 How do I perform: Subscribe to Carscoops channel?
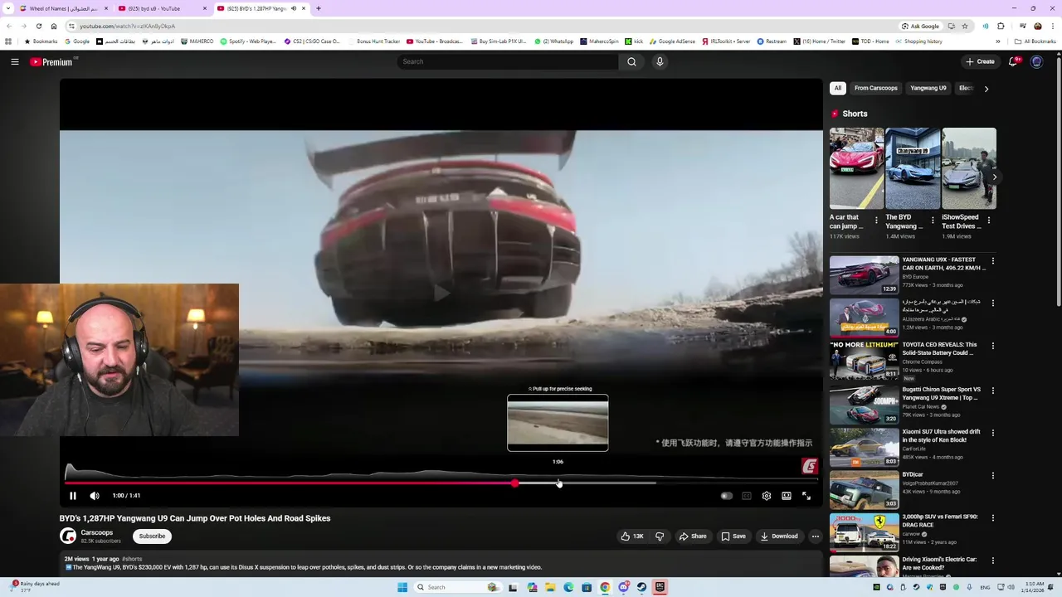click(152, 536)
